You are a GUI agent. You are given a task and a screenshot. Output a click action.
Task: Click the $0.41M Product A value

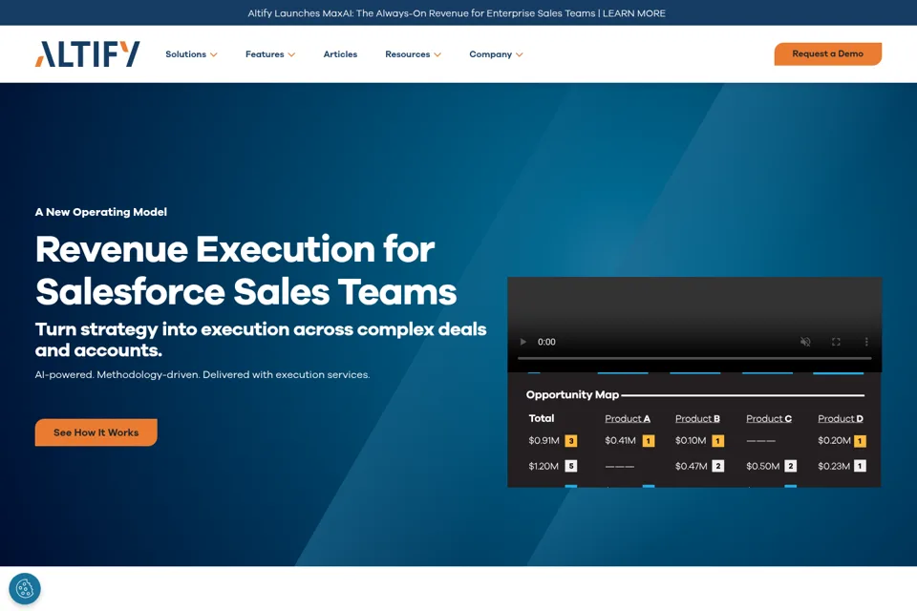coord(620,440)
